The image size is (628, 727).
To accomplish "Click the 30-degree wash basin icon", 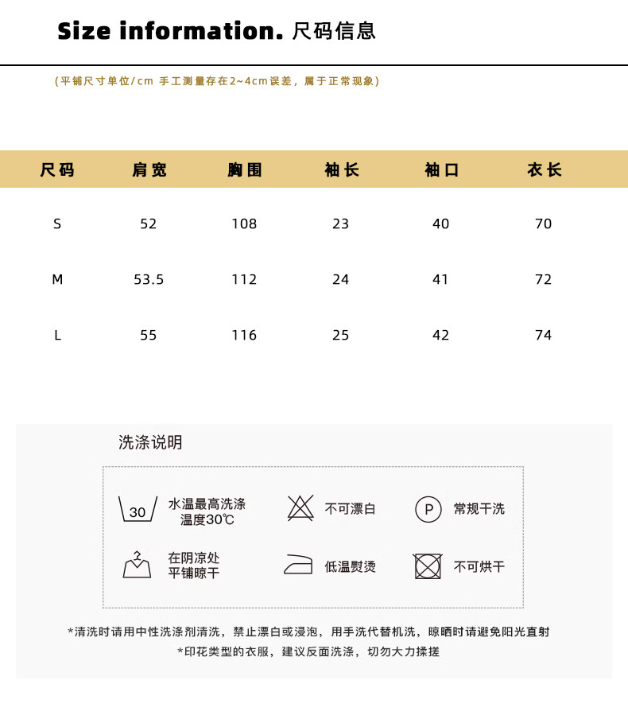I will (138, 508).
